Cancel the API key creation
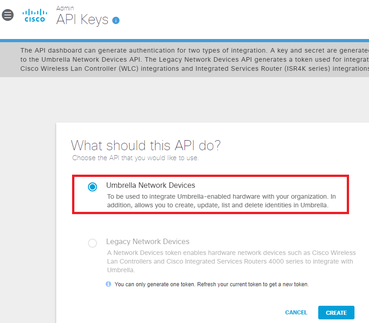The image size is (369, 323). tap(296, 313)
